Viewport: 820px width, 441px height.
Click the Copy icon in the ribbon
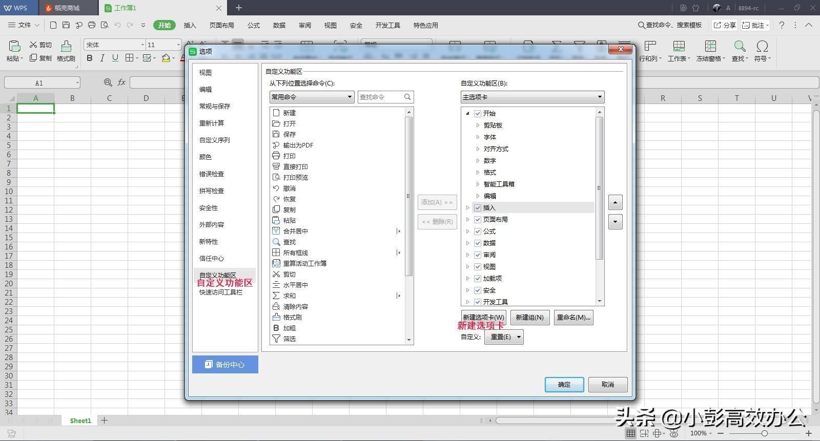point(33,58)
